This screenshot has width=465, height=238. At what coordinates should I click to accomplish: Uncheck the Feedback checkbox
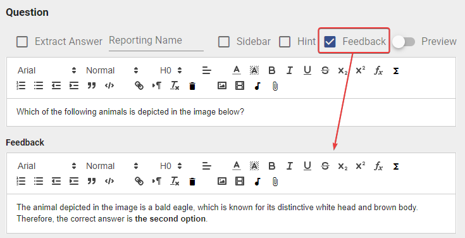(330, 42)
